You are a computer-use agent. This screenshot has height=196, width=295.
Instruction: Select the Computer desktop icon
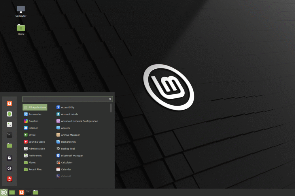click(21, 11)
